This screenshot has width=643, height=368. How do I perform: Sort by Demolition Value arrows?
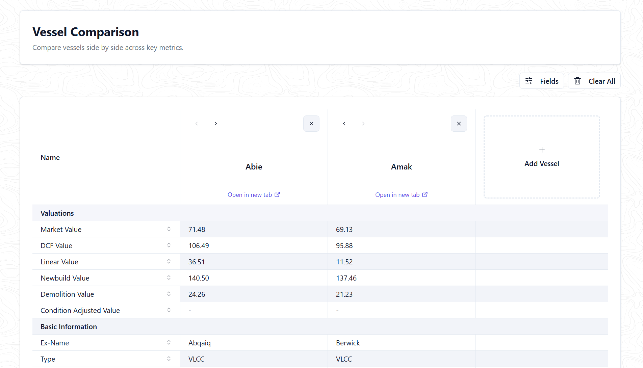(x=169, y=294)
